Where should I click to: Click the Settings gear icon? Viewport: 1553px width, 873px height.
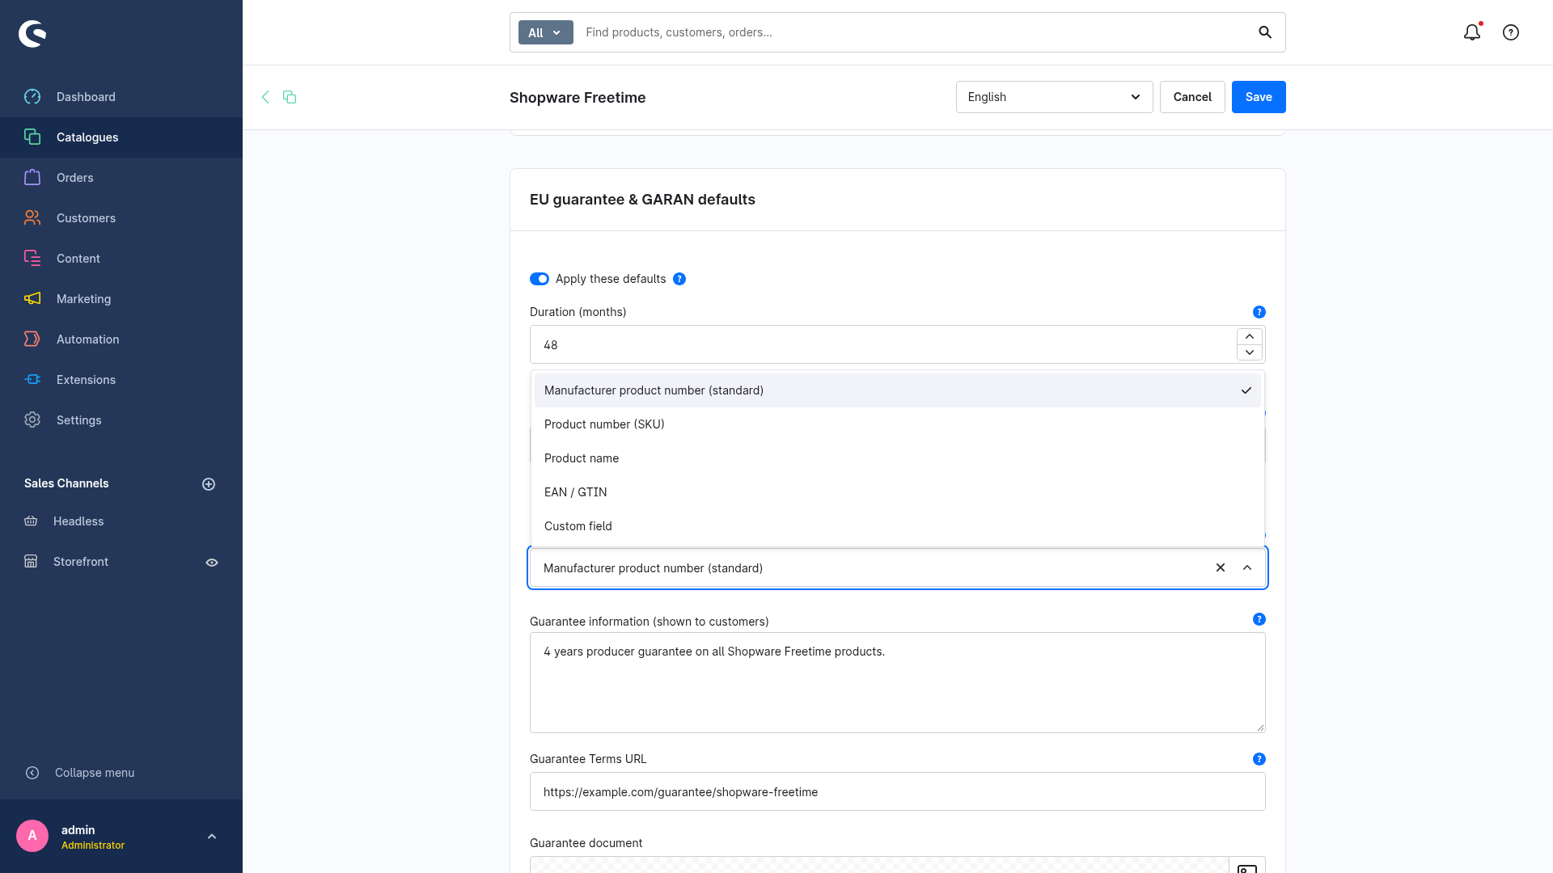pyautogui.click(x=32, y=420)
